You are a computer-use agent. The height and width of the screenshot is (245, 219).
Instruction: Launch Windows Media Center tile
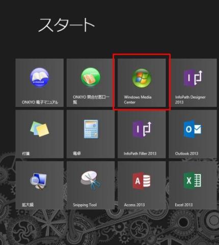pyautogui.click(x=142, y=83)
